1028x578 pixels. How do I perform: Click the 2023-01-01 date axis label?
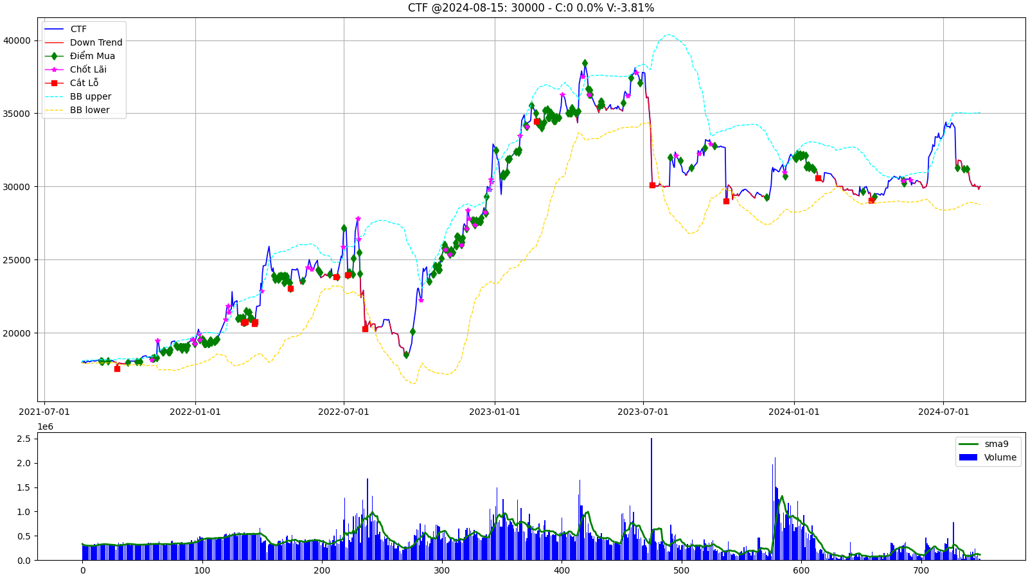[495, 412]
